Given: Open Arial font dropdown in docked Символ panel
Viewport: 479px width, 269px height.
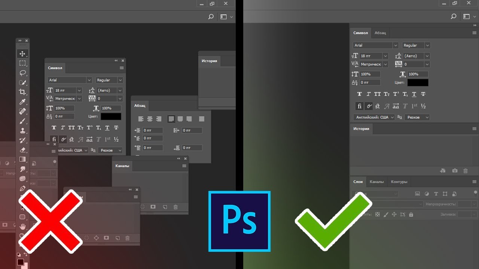Looking at the screenshot, I should 396,45.
